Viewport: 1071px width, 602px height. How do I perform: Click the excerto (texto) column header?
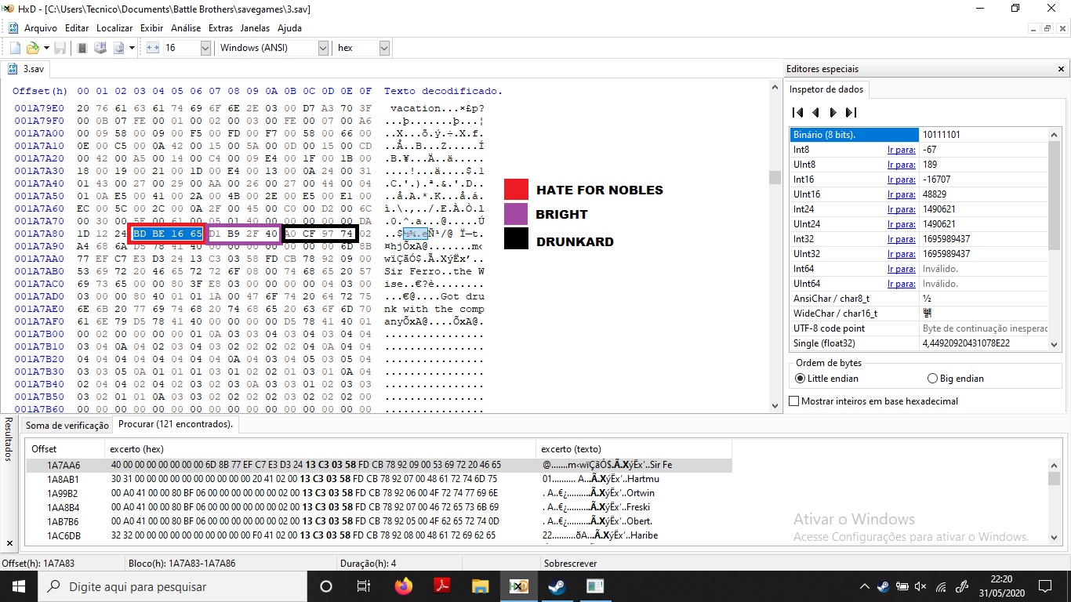[634, 449]
